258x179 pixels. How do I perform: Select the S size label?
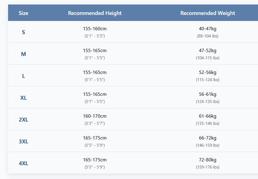pos(23,32)
